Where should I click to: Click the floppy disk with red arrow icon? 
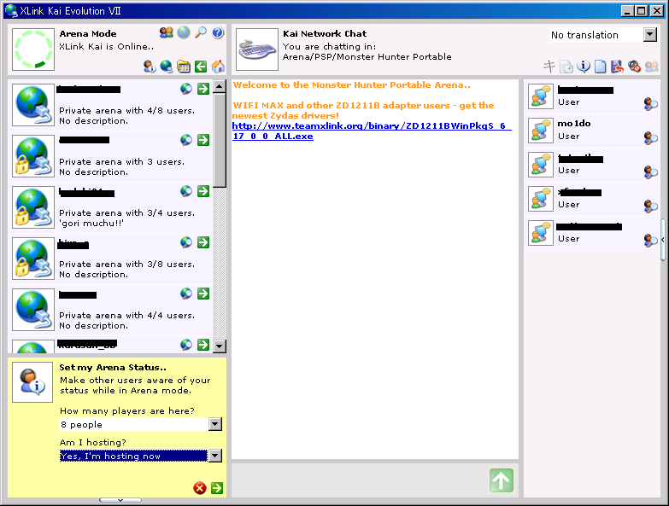click(x=617, y=67)
